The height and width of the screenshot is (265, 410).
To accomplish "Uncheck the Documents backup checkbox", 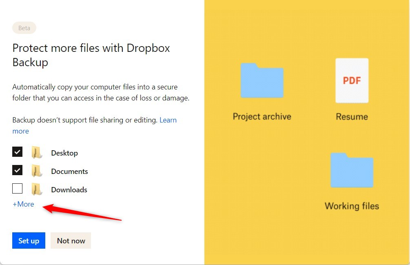I will pos(17,170).
